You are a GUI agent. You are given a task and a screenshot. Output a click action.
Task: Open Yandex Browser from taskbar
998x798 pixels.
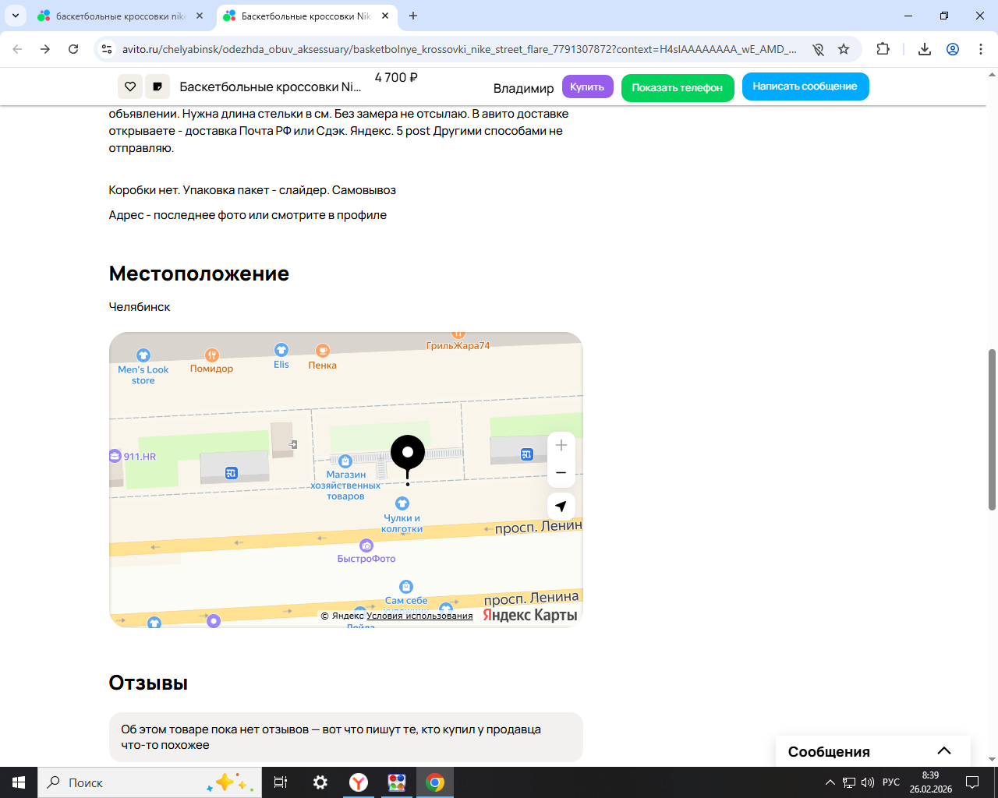tap(359, 782)
